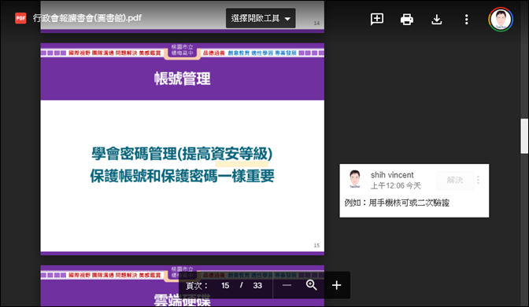529x307 pixels.
Task: Click the comment timestamp 上午12:06 今天
Action: point(395,185)
